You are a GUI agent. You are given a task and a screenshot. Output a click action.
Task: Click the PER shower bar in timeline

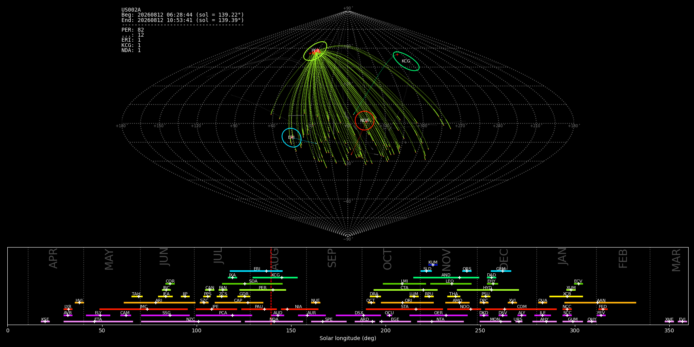(263, 290)
